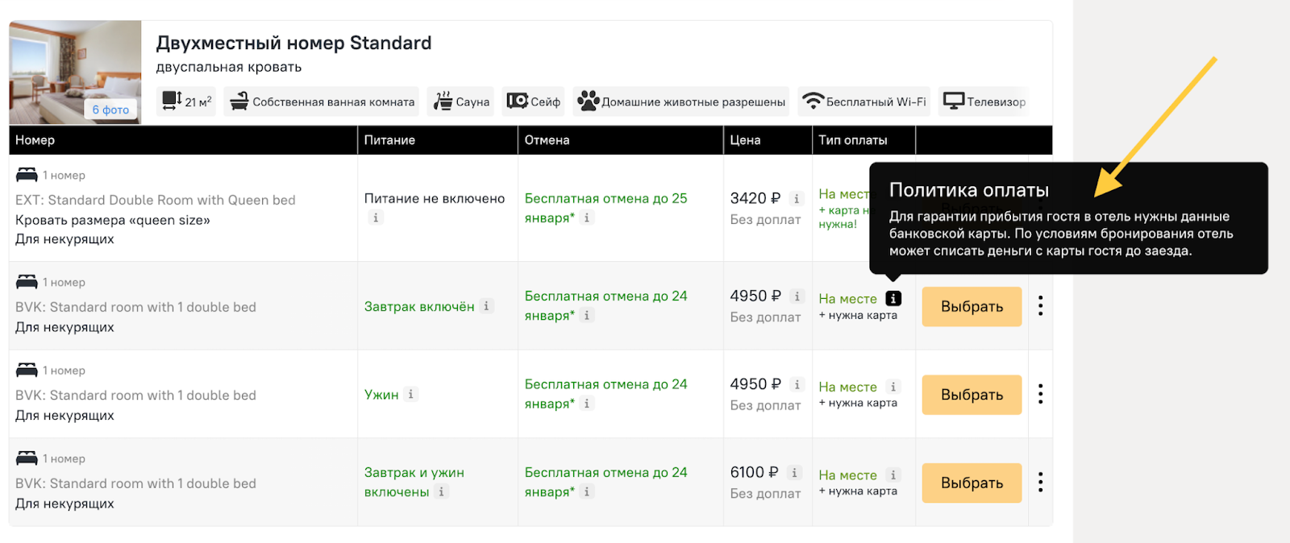
Task: Click the Политика оплаты tooltip heading
Action: [x=969, y=190]
